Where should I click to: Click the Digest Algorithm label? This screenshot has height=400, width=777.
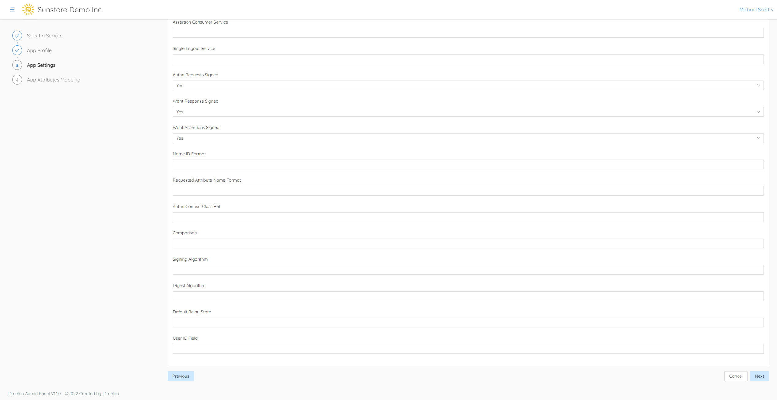(189, 285)
